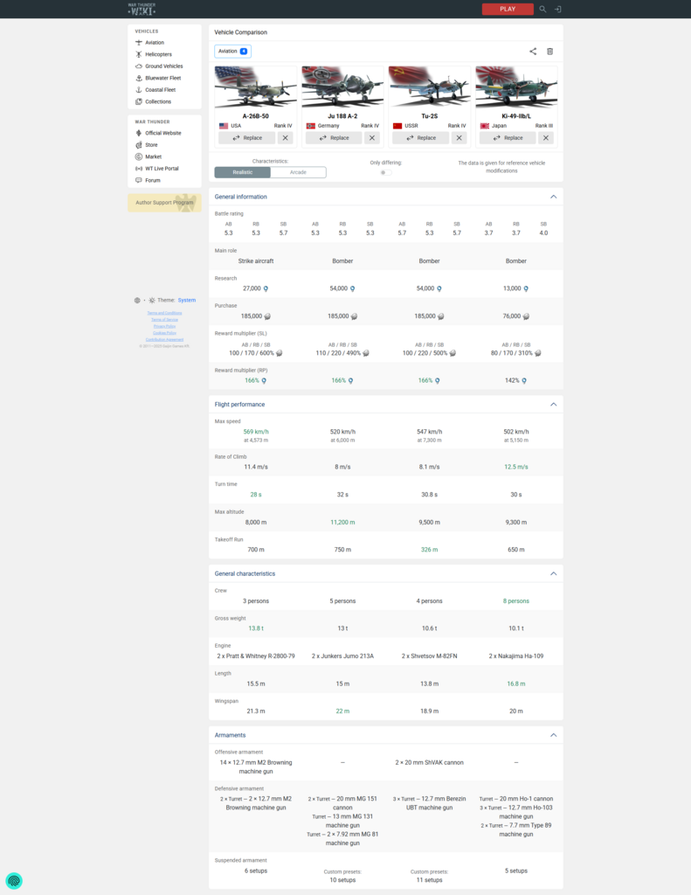Remove Ki-49-IIb/L from comparison
Screen dimensions: 691x895
tap(545, 137)
